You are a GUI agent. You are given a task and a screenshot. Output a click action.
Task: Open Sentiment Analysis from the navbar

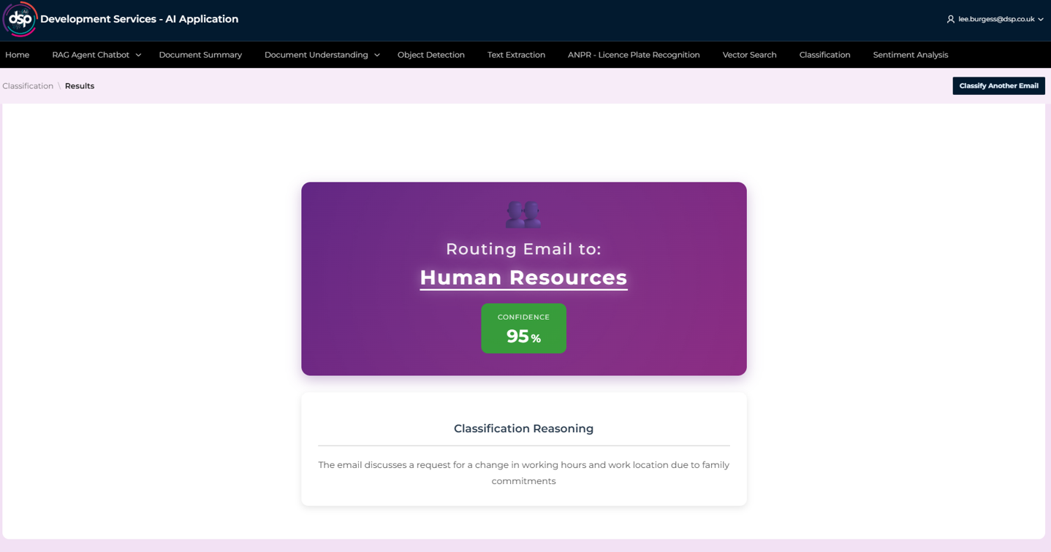[910, 55]
